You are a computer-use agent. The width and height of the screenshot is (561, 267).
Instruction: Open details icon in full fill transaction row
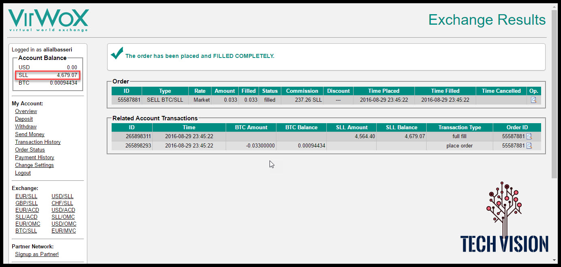(529, 137)
